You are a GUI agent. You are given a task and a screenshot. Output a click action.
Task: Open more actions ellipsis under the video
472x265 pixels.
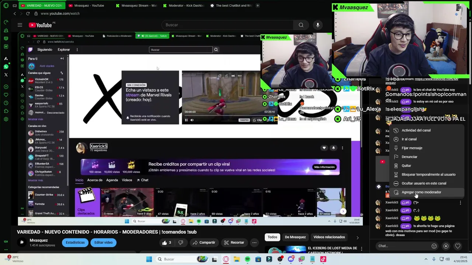tap(254, 243)
